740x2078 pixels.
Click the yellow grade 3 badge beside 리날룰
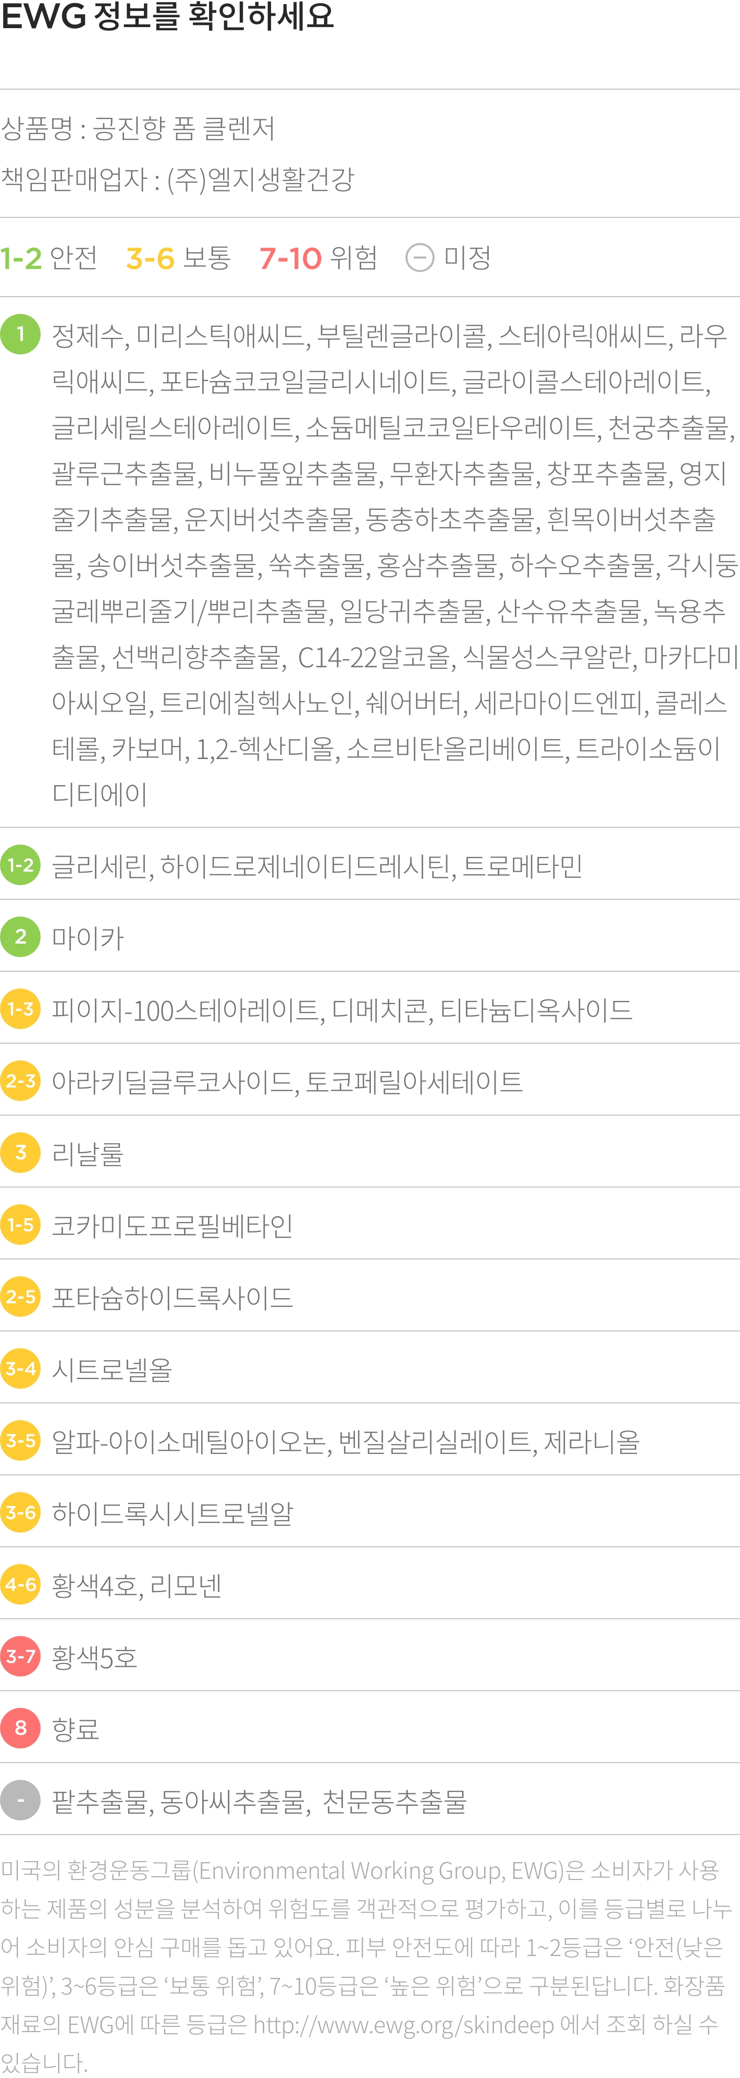coord(20,1153)
